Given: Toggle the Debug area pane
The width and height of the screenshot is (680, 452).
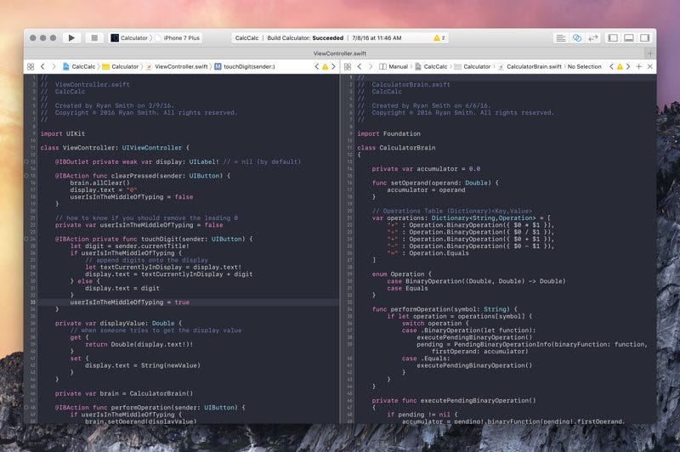Looking at the screenshot, I should 629,38.
